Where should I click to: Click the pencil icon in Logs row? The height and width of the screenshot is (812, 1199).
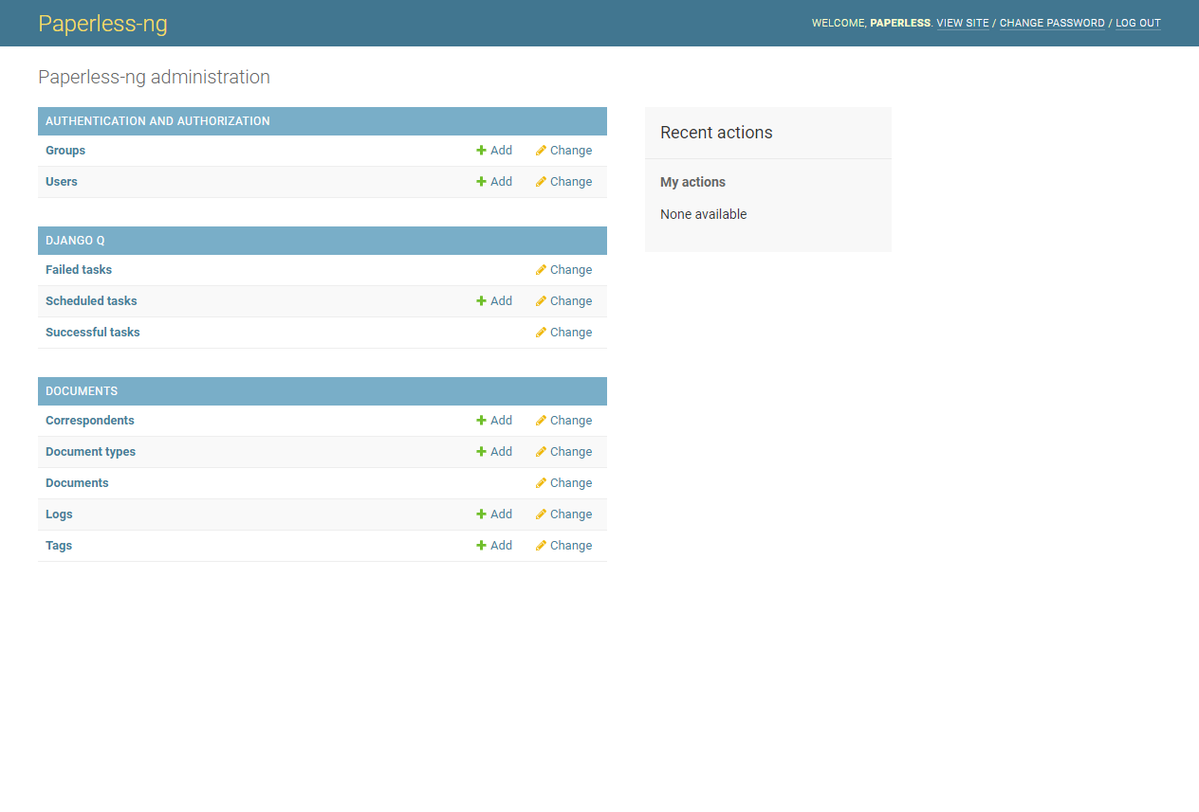541,514
